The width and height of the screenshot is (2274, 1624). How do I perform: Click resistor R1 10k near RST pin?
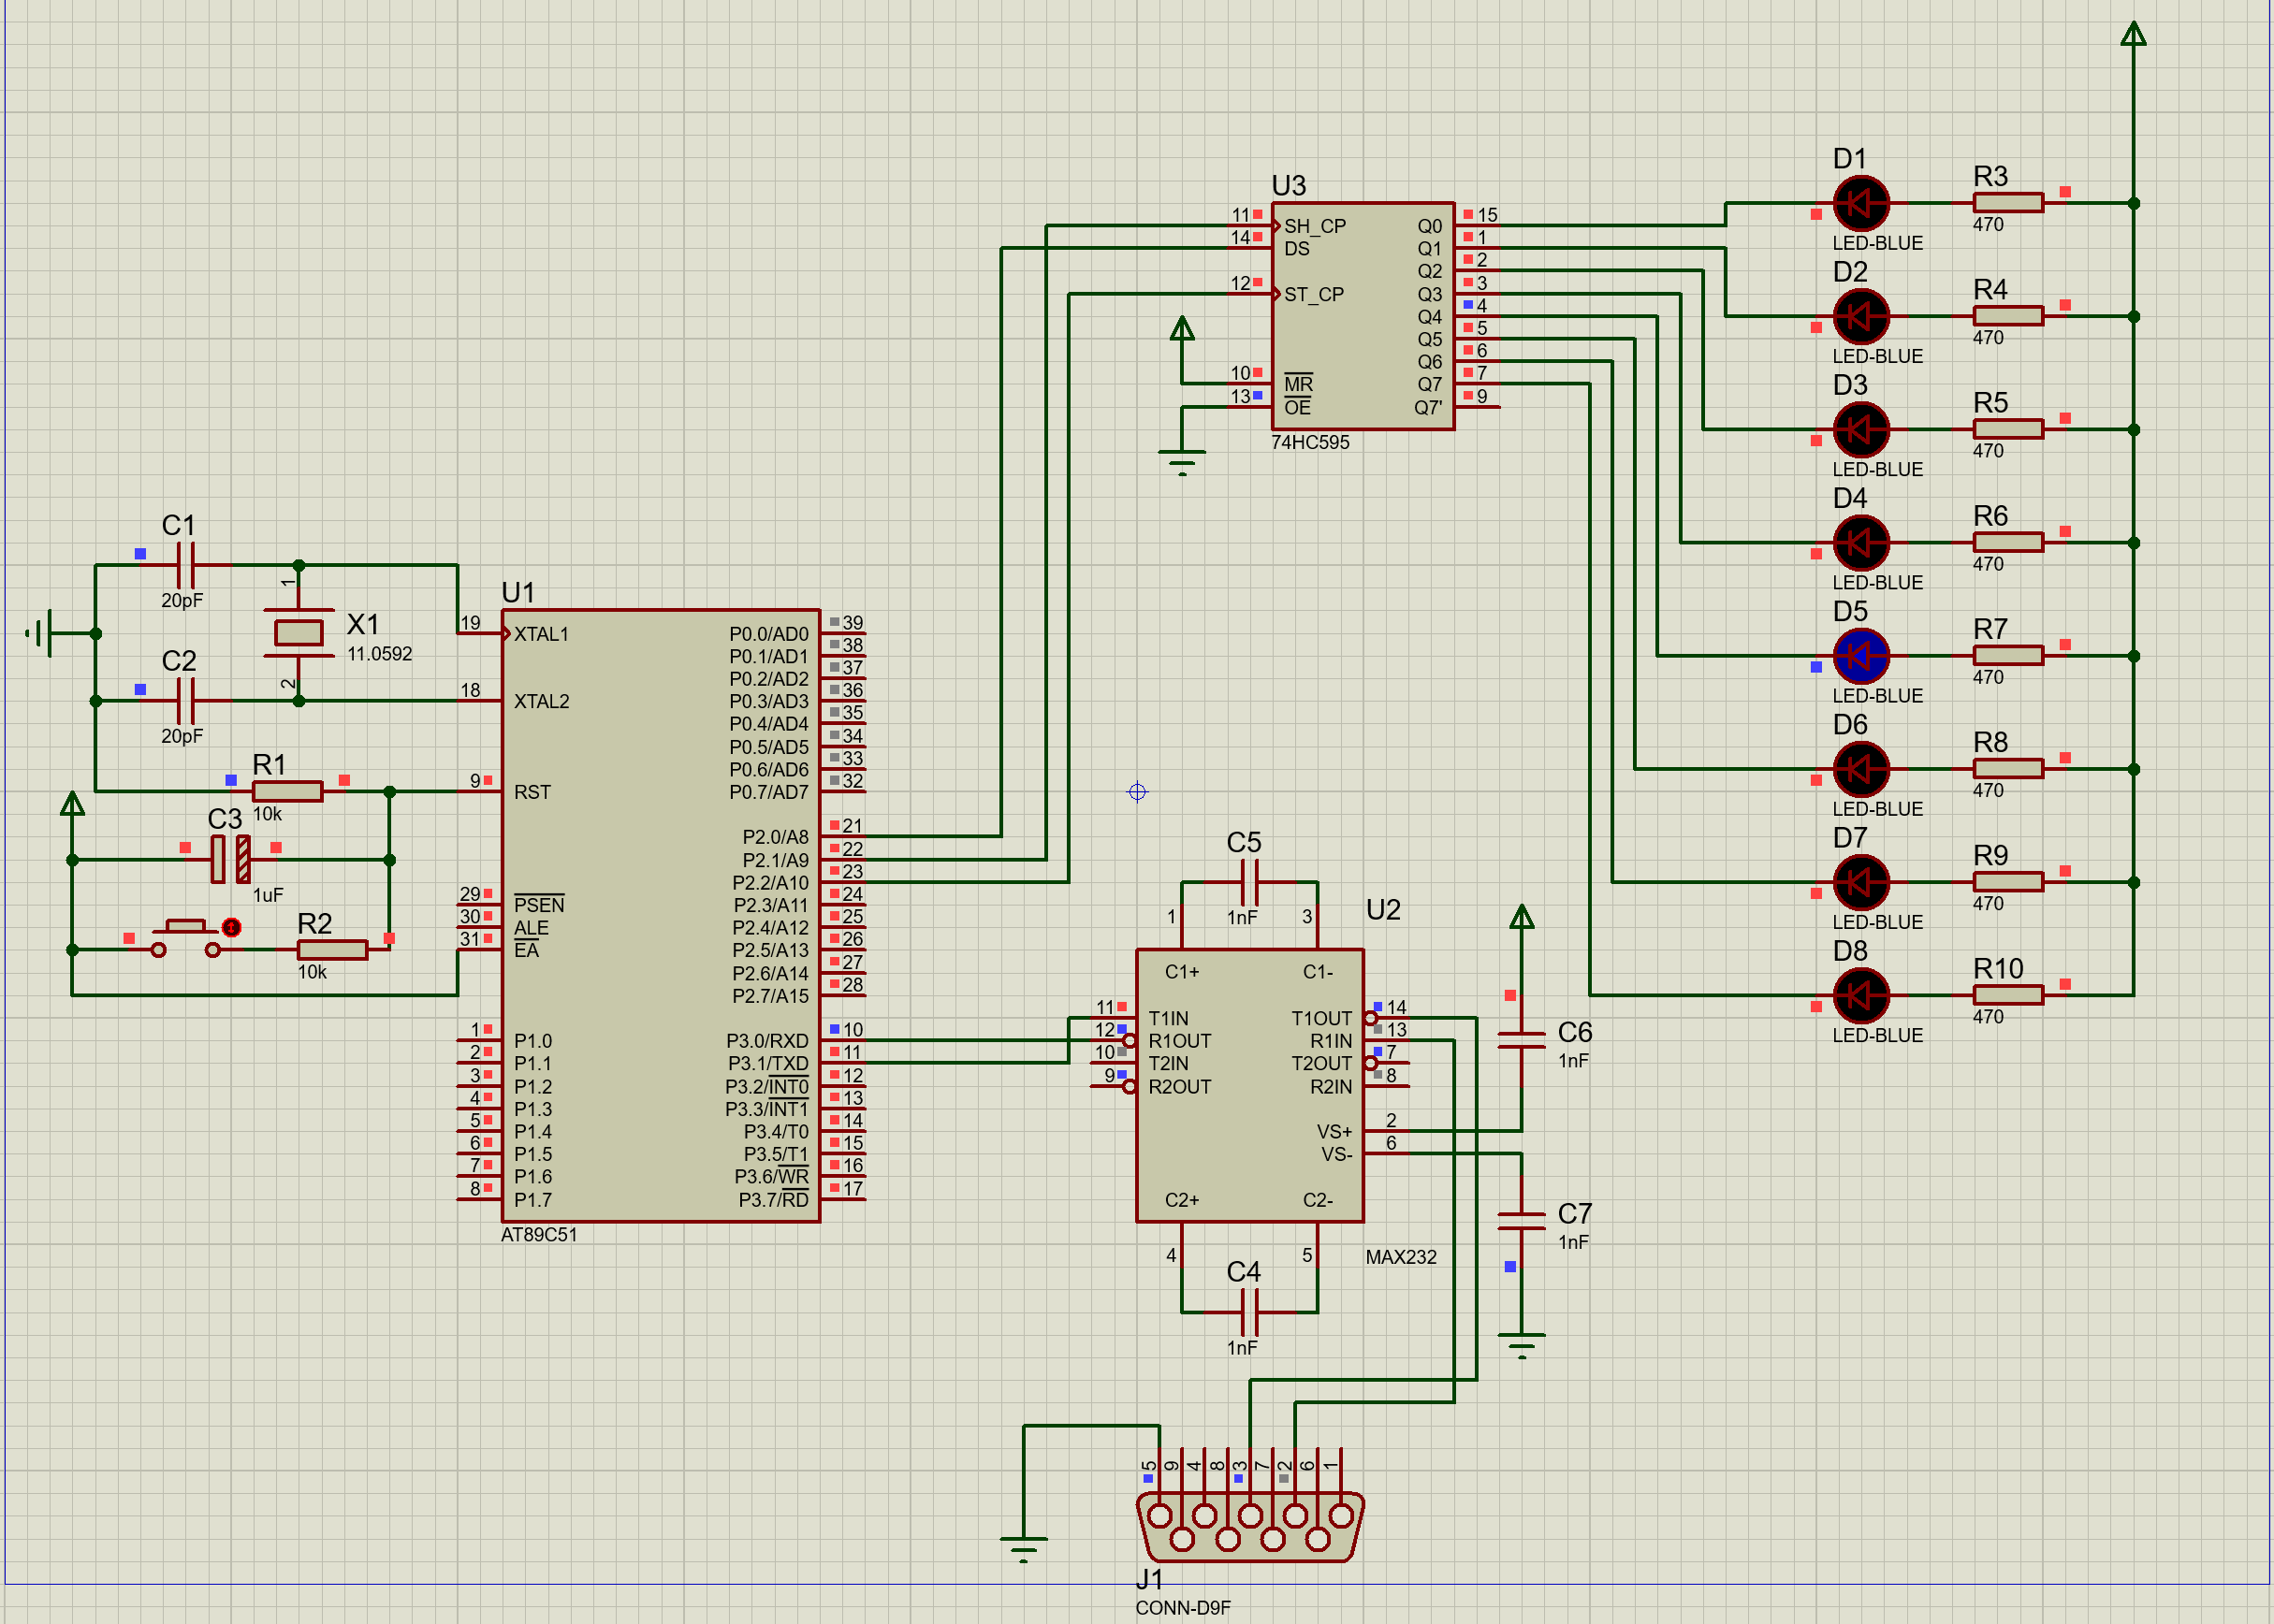(x=287, y=791)
